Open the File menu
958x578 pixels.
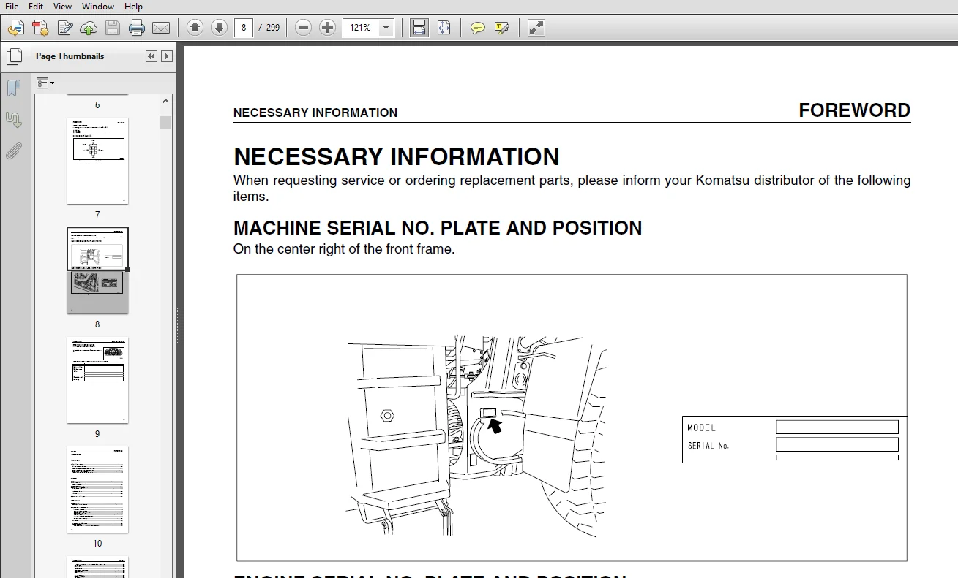[x=12, y=7]
